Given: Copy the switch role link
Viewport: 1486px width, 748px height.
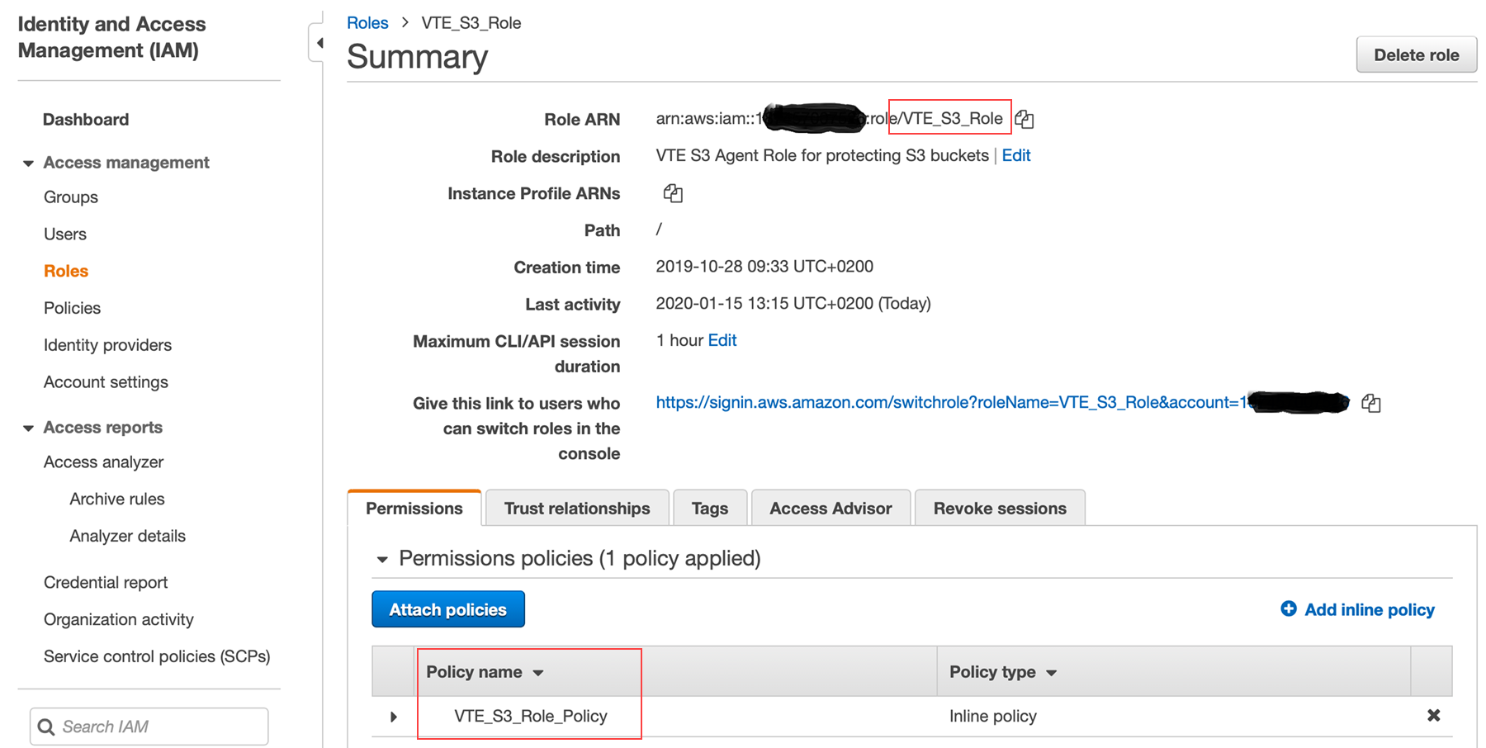Looking at the screenshot, I should tap(1371, 403).
